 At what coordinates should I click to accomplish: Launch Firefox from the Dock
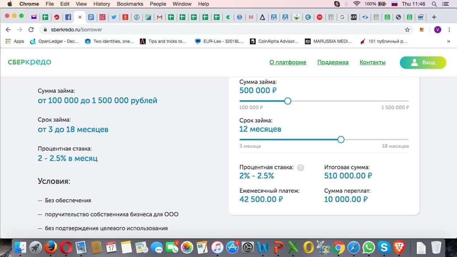(x=51, y=248)
